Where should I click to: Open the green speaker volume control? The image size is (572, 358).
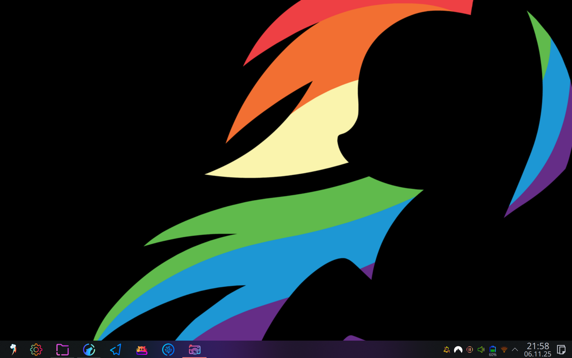pos(481,350)
